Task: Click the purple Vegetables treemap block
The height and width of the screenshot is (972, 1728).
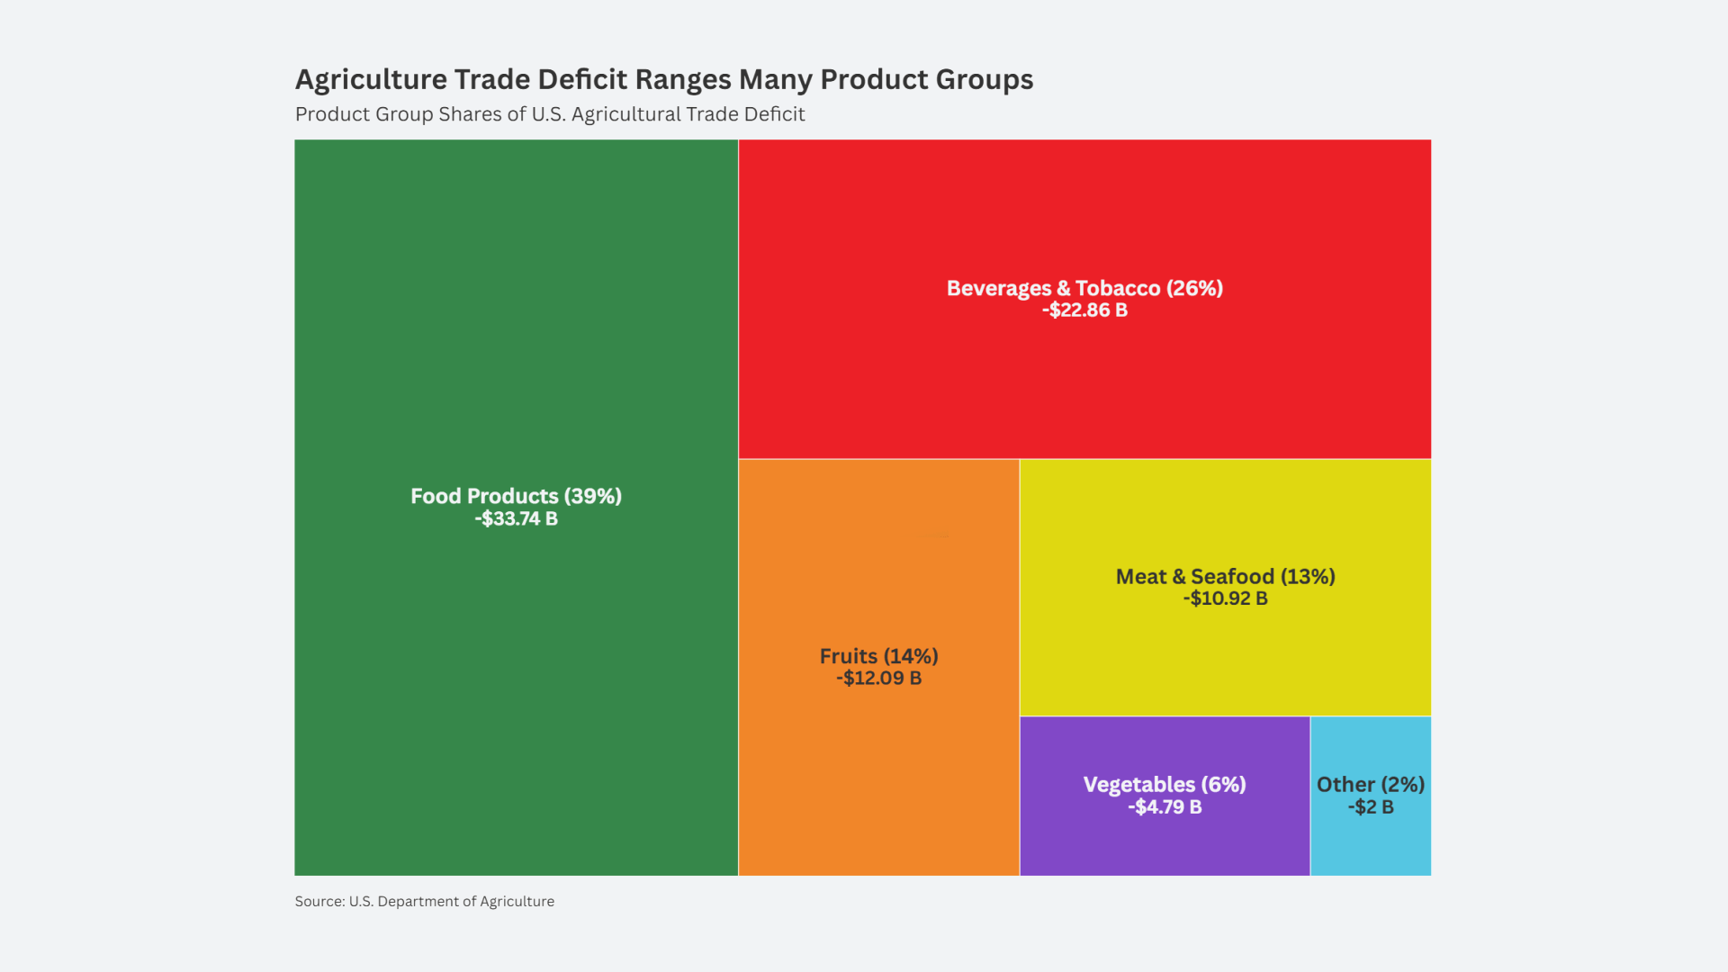Action: pos(1165,796)
